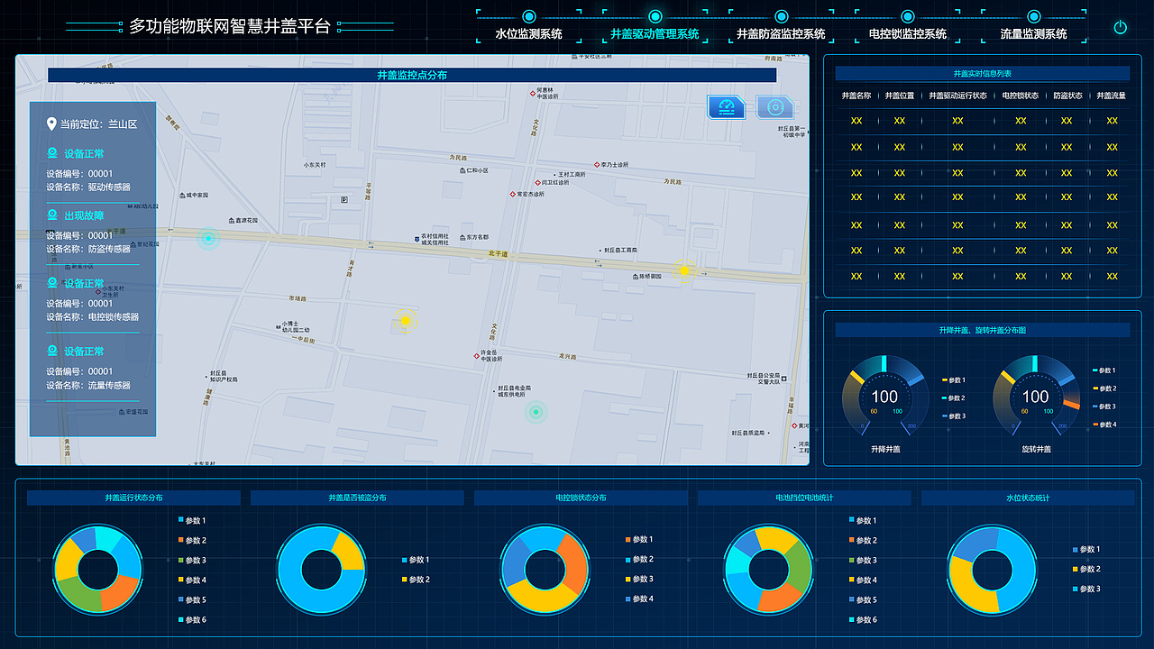
Task: Toggle 参数 3 legend in 井盖运行状态分布
Action: [x=192, y=561]
